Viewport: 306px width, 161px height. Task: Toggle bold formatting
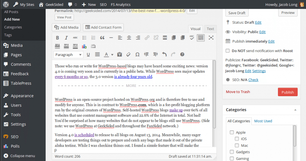57,38
